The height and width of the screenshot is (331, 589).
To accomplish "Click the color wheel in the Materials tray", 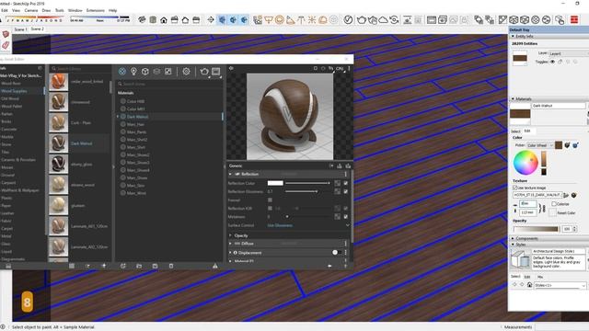I will pos(525,162).
